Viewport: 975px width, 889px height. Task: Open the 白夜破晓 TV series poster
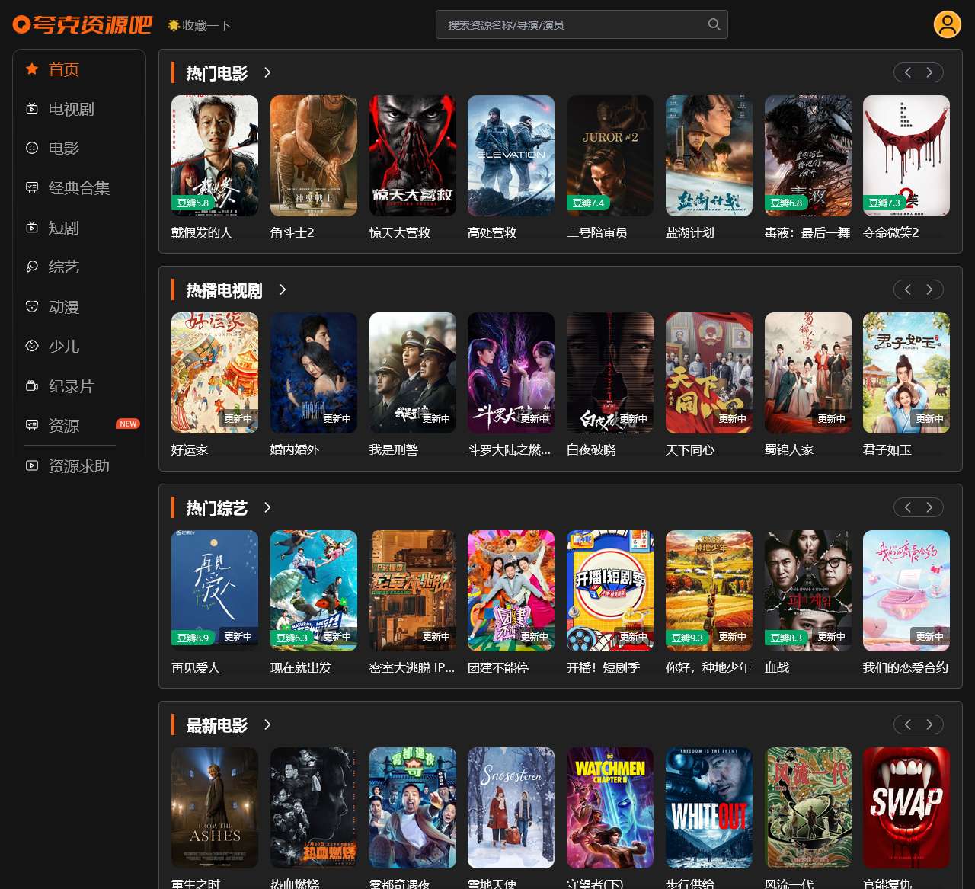[610, 373]
